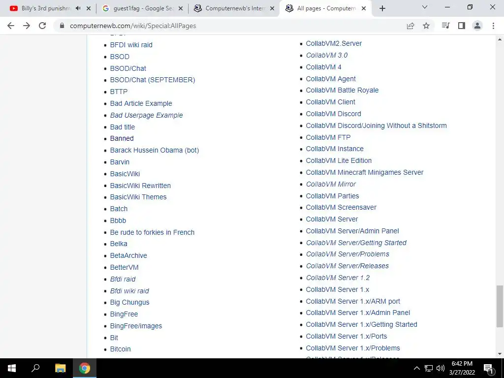Image resolution: width=504 pixels, height=378 pixels.
Task: Switch to Computernewb's Internet tab
Action: [x=234, y=8]
